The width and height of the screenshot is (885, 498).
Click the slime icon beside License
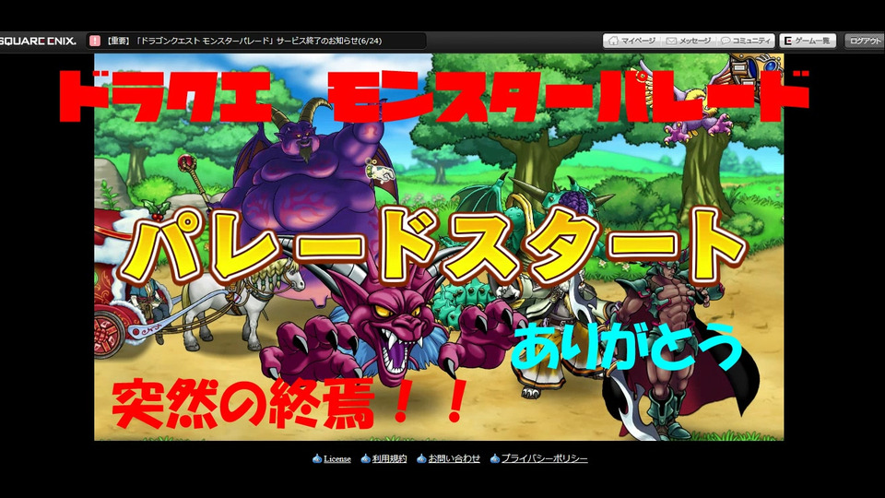click(x=317, y=458)
